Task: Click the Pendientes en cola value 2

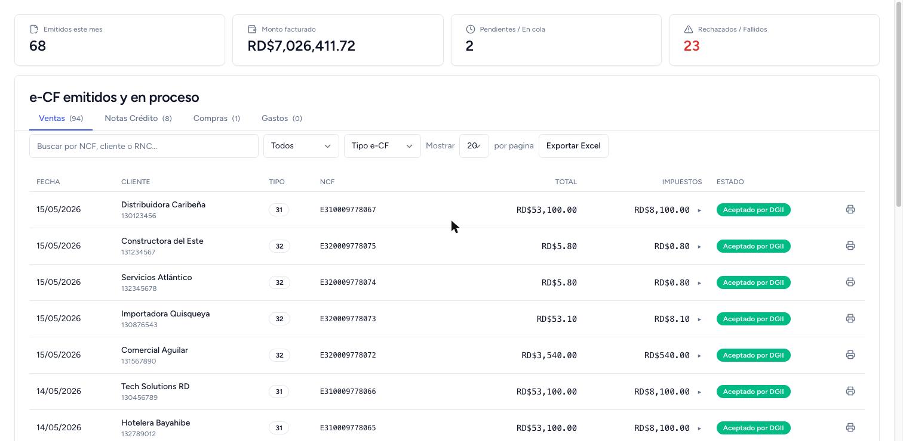Action: [469, 46]
